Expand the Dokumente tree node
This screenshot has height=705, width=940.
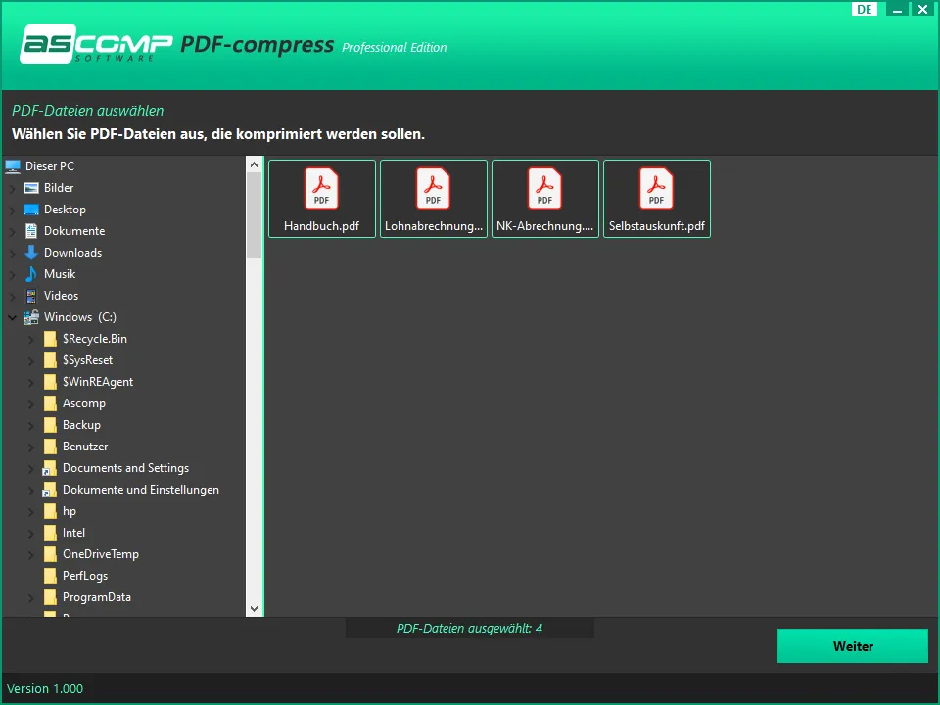(13, 231)
